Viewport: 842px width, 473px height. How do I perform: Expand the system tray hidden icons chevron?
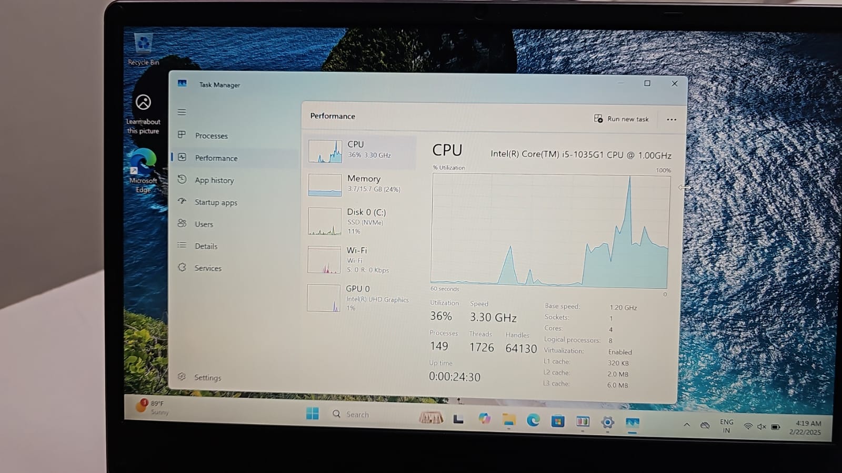pos(686,425)
